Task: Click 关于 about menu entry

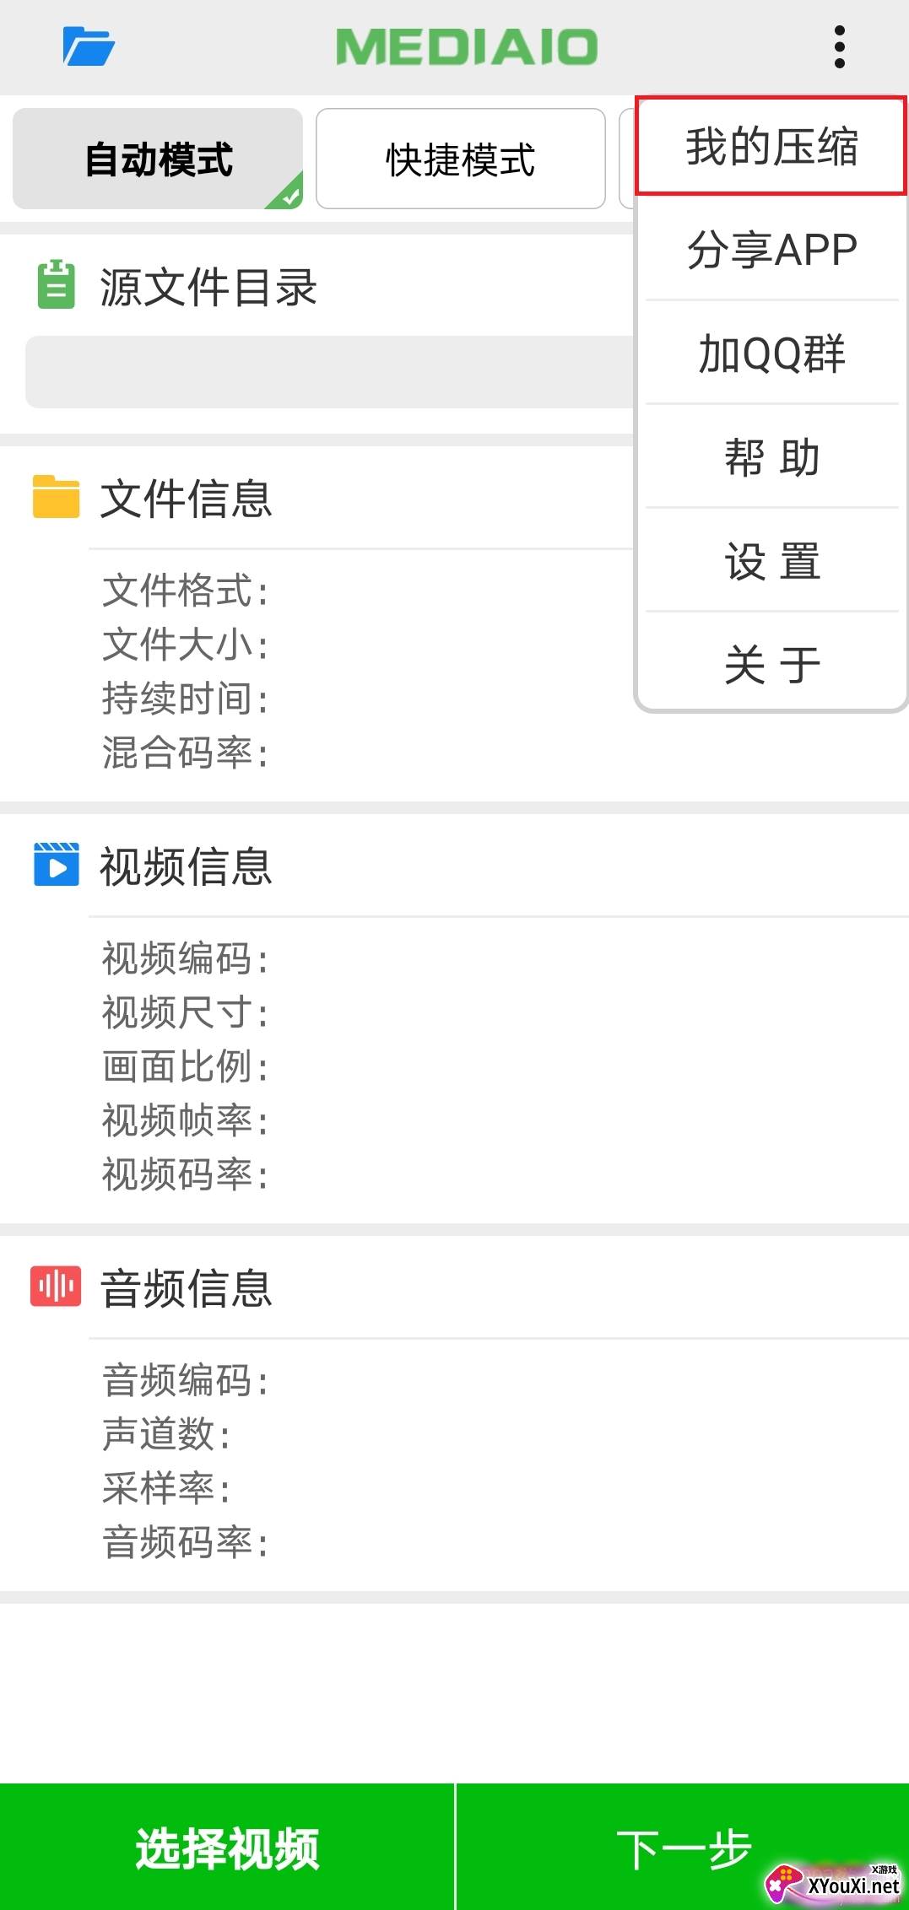Action: coord(771,664)
